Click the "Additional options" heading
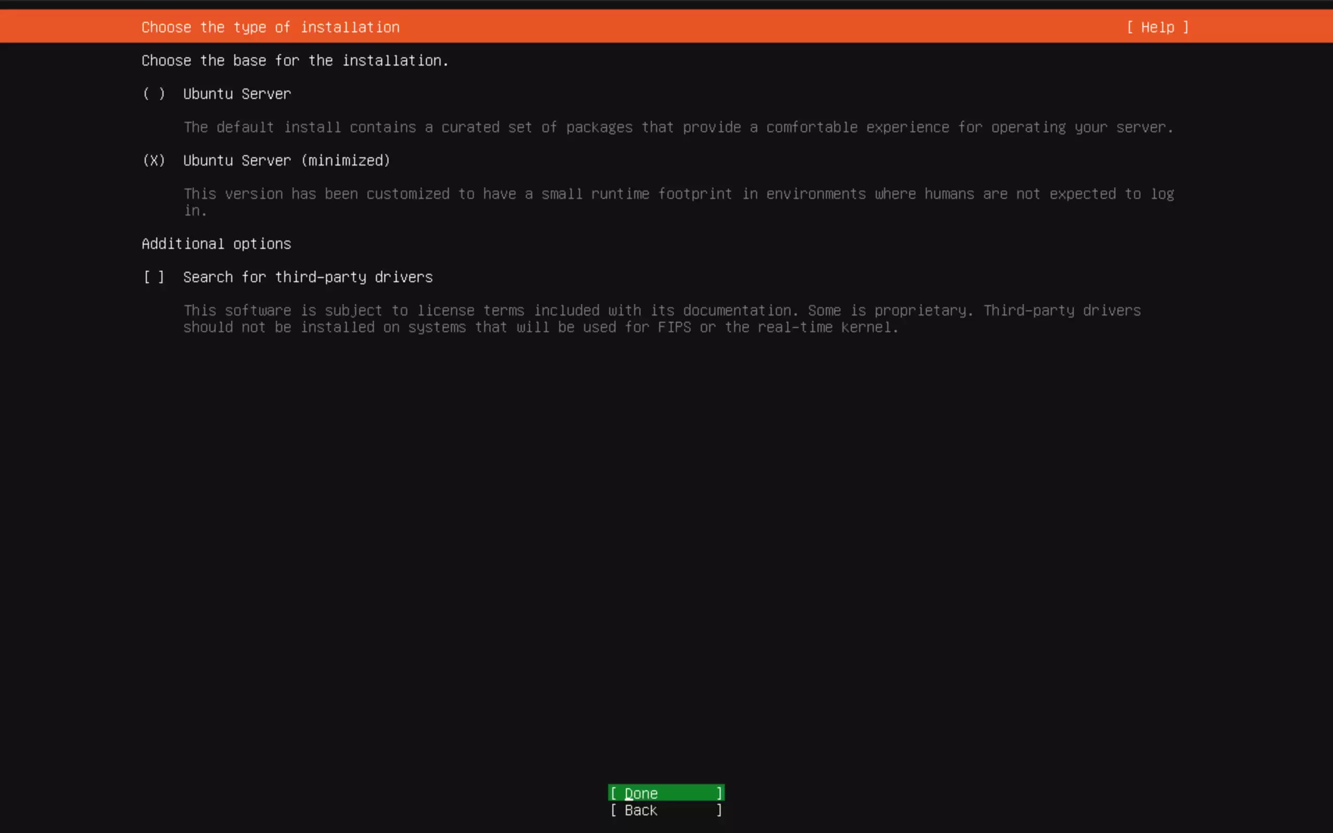The image size is (1333, 833). pos(216,244)
